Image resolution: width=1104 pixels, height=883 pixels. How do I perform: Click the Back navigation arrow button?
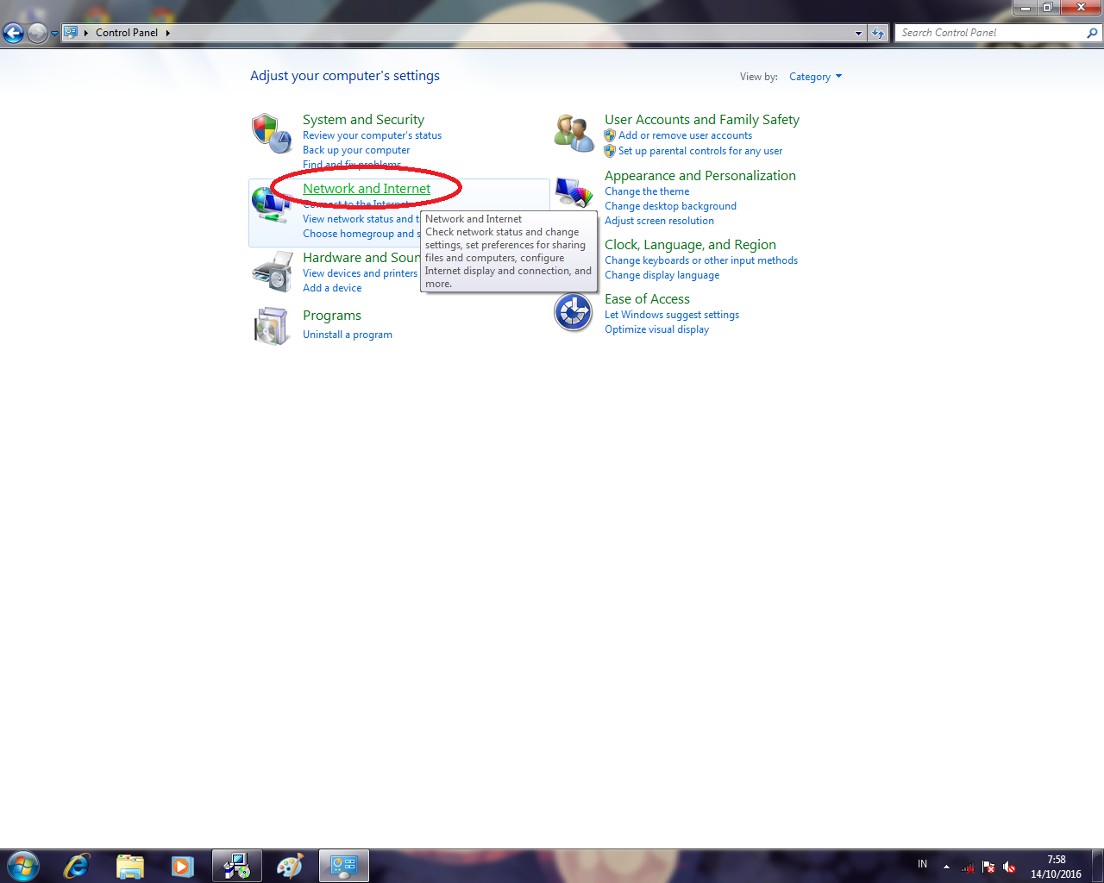[13, 33]
